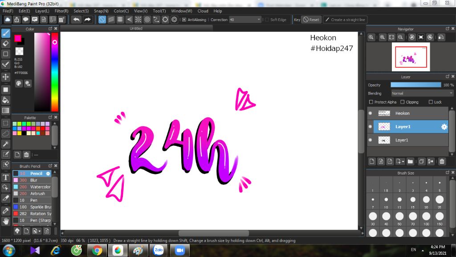Viewport: 456px width, 257px height.
Task: Toggle the AntiAliasing checkbox
Action: point(184,20)
